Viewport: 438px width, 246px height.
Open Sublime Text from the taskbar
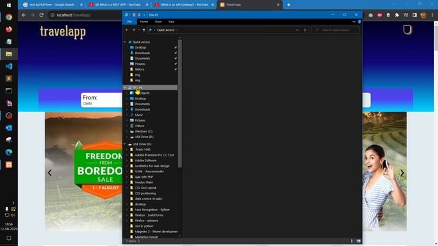coord(9,79)
